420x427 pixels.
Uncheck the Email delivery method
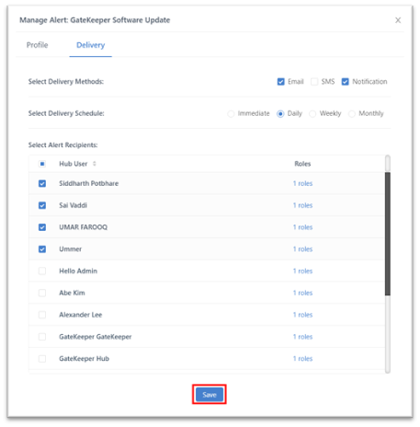281,82
